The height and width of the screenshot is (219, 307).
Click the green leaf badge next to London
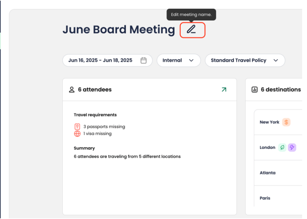[x=282, y=148]
